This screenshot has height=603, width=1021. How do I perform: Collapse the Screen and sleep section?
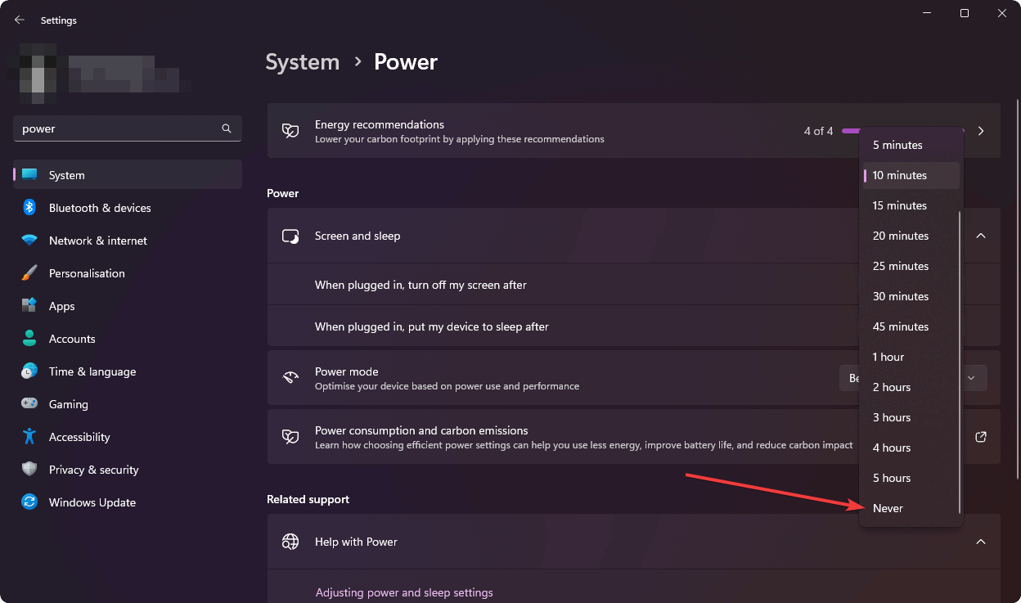click(x=980, y=236)
